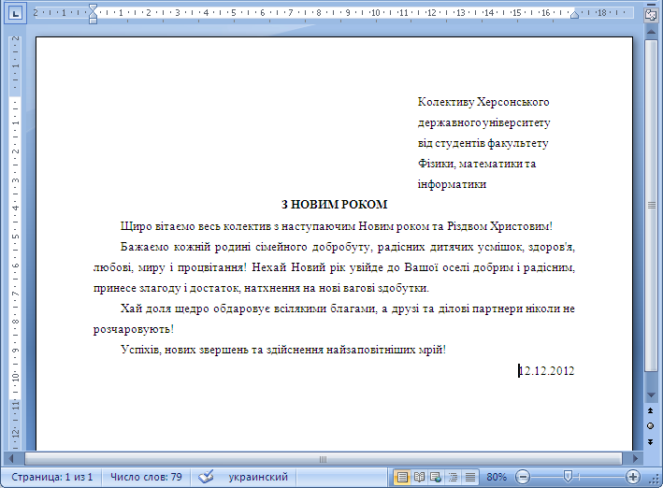Click horizontal scrollbar right arrow
663x488 pixels.
[635, 458]
